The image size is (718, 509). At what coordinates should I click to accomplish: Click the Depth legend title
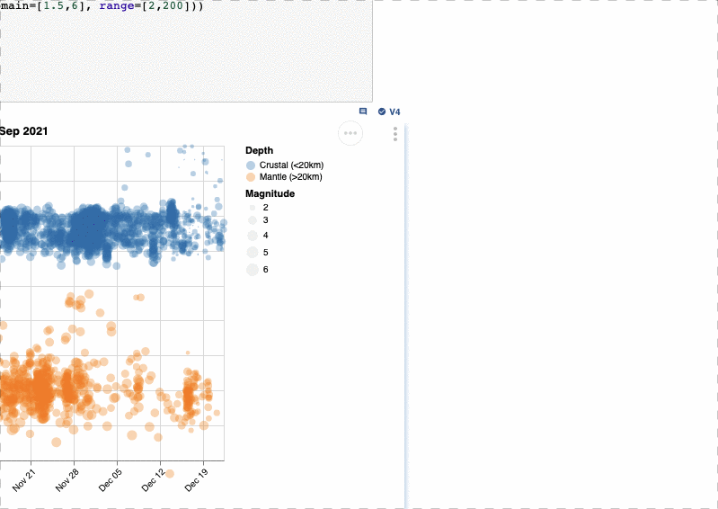click(x=259, y=151)
